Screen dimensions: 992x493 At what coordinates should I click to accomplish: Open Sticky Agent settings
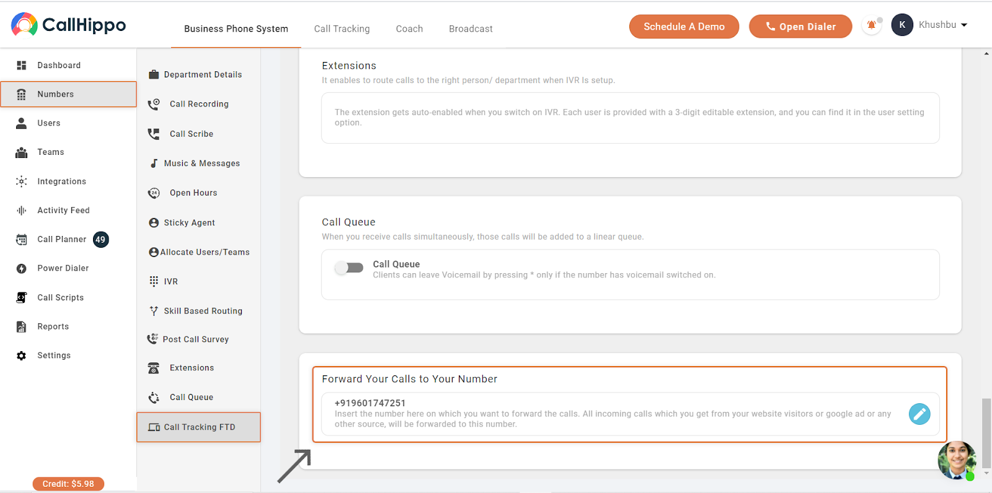pyautogui.click(x=189, y=222)
